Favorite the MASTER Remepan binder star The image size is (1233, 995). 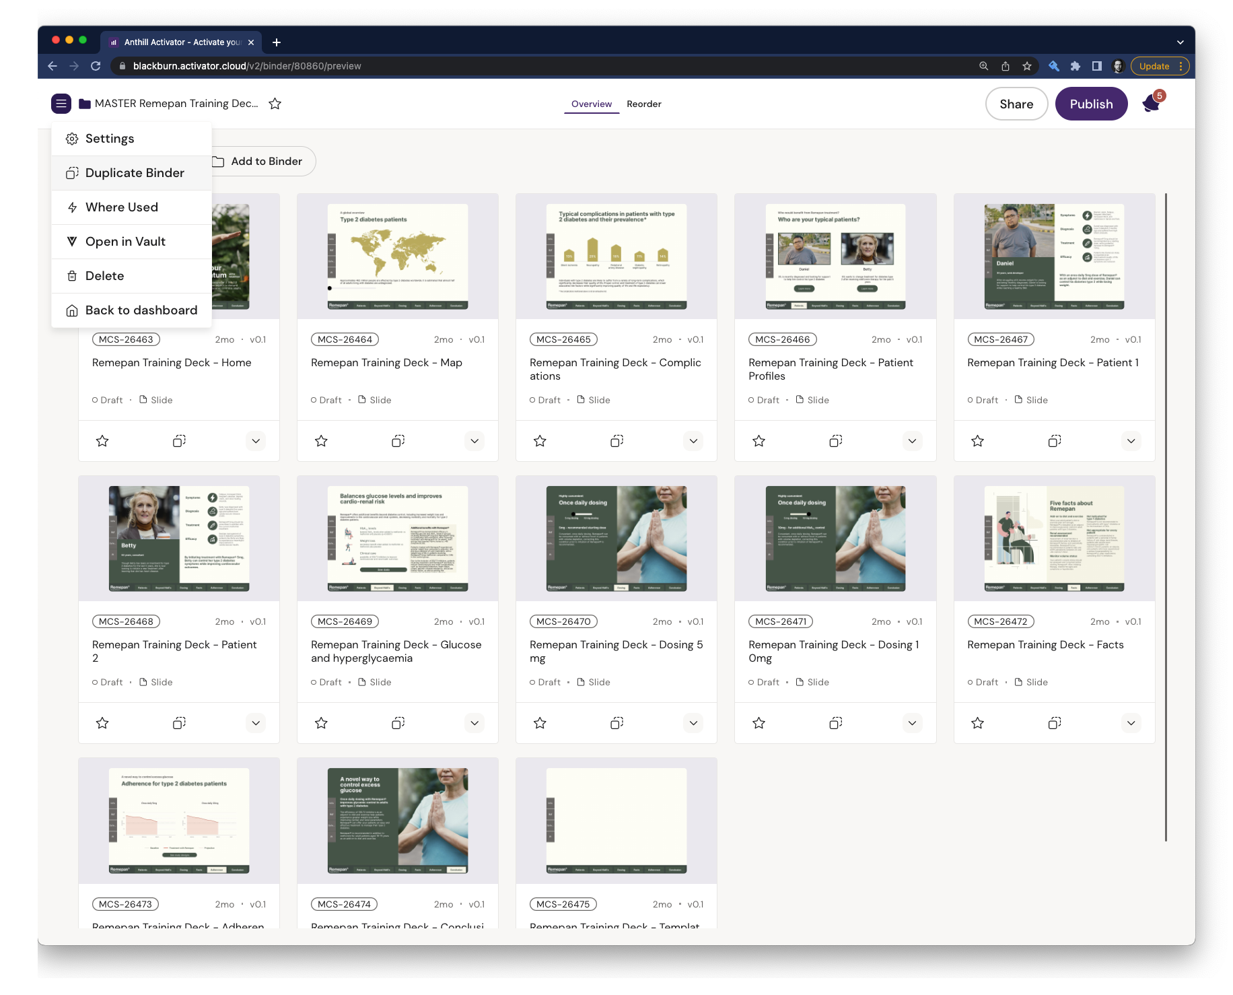coord(275,104)
